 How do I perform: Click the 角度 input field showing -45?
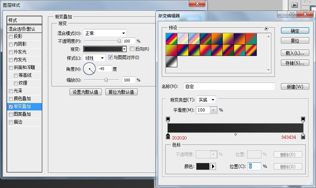(x=104, y=69)
